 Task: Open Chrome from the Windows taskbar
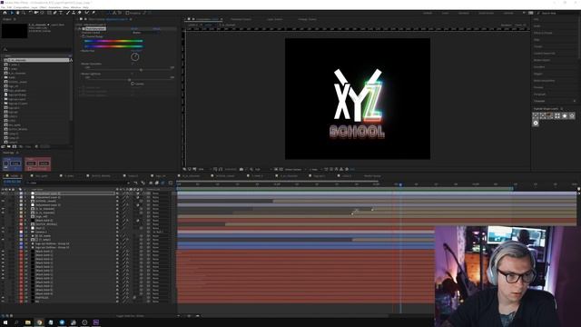[x=39, y=322]
